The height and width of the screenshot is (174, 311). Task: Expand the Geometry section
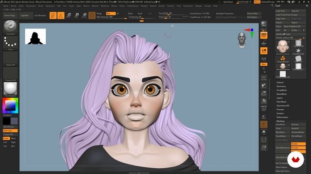[281, 87]
